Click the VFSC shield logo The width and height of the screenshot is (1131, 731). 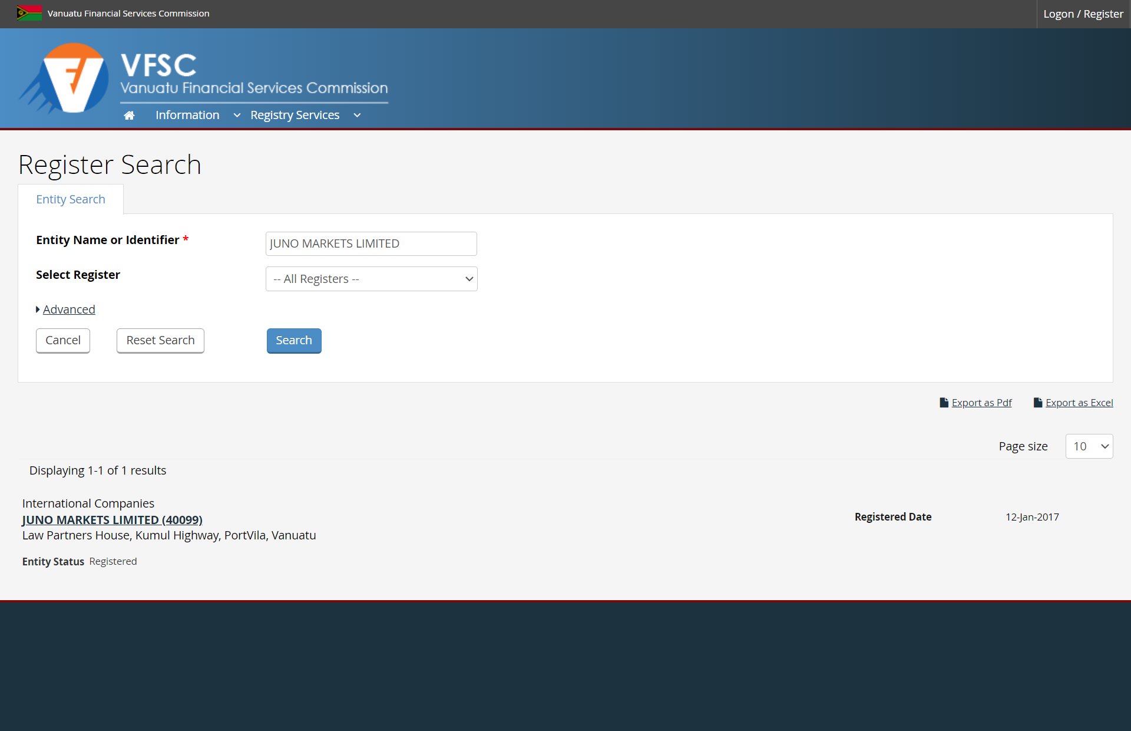[x=65, y=78]
